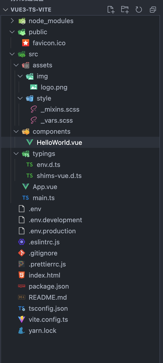163x363 pixels.
Task: Click the ESLint icon beside .eslintrc.js
Action: (x=22, y=242)
